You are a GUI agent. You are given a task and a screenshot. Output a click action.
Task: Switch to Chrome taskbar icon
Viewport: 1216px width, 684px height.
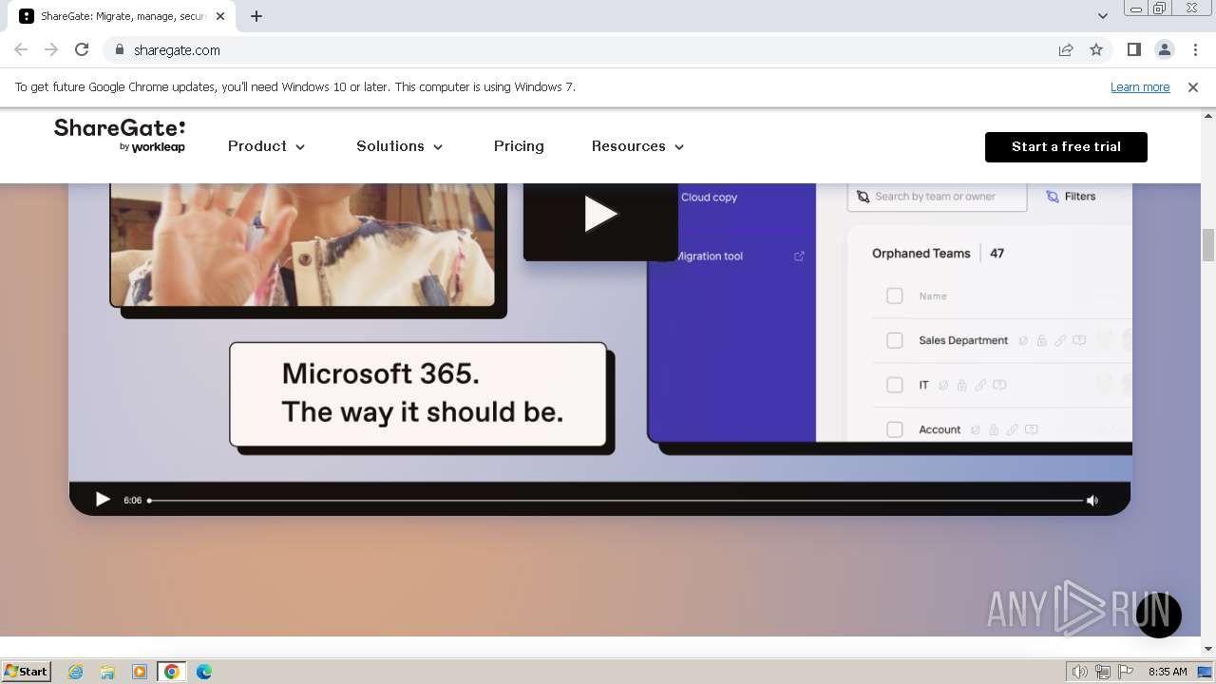pos(172,672)
